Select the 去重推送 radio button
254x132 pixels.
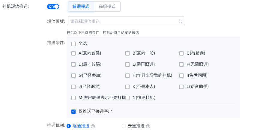[x=124, y=126]
